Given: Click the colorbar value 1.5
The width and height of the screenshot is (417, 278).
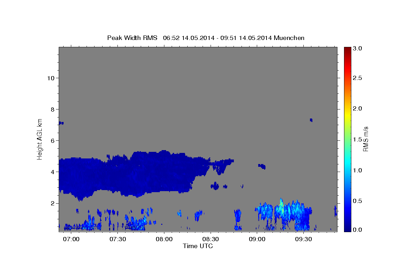Looking at the screenshot, I should (x=358, y=139).
